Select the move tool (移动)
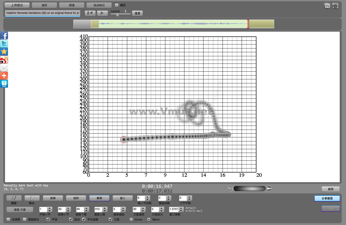This screenshot has height=225, width=346. (x=32, y=198)
